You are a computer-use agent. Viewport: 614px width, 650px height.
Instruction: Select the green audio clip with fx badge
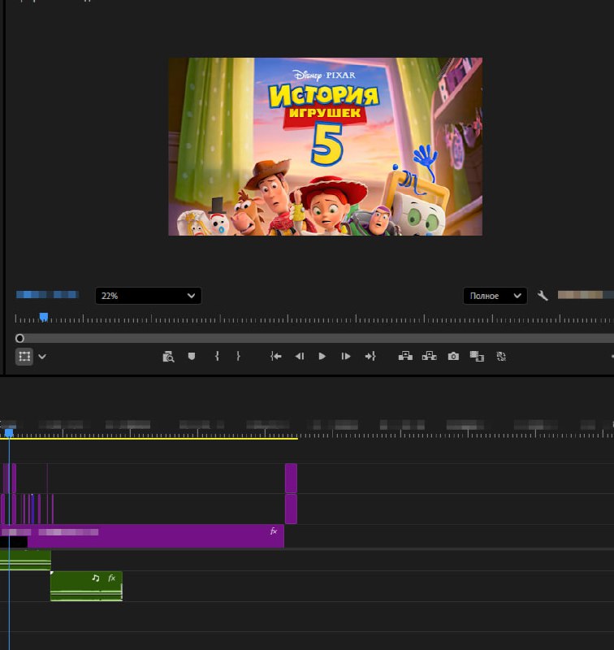pos(86,586)
